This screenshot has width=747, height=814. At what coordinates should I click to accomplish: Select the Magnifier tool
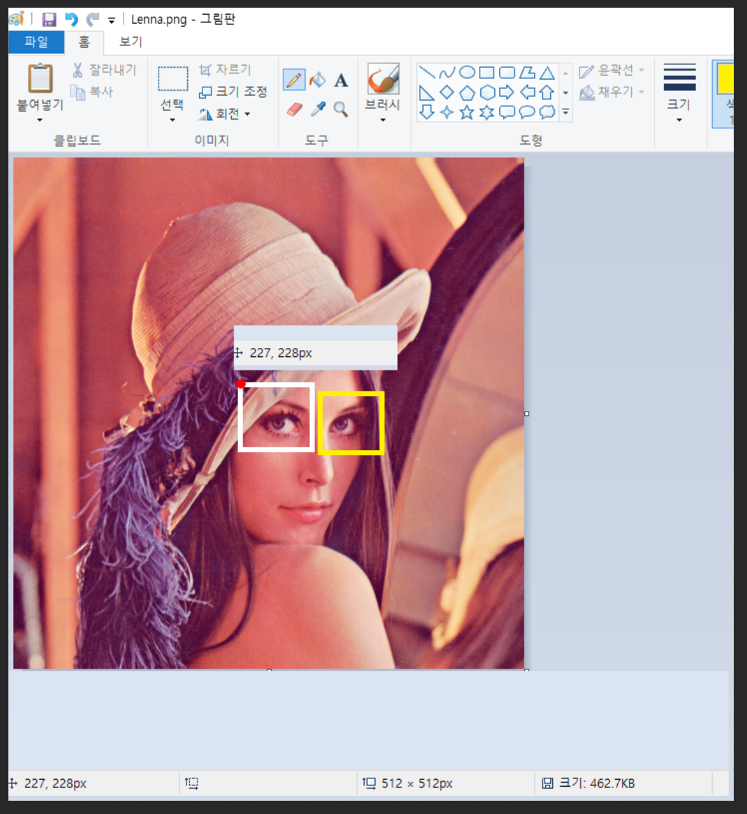(341, 109)
